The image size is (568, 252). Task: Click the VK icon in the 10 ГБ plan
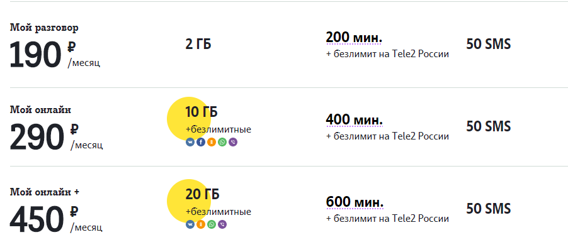pyautogui.click(x=190, y=142)
